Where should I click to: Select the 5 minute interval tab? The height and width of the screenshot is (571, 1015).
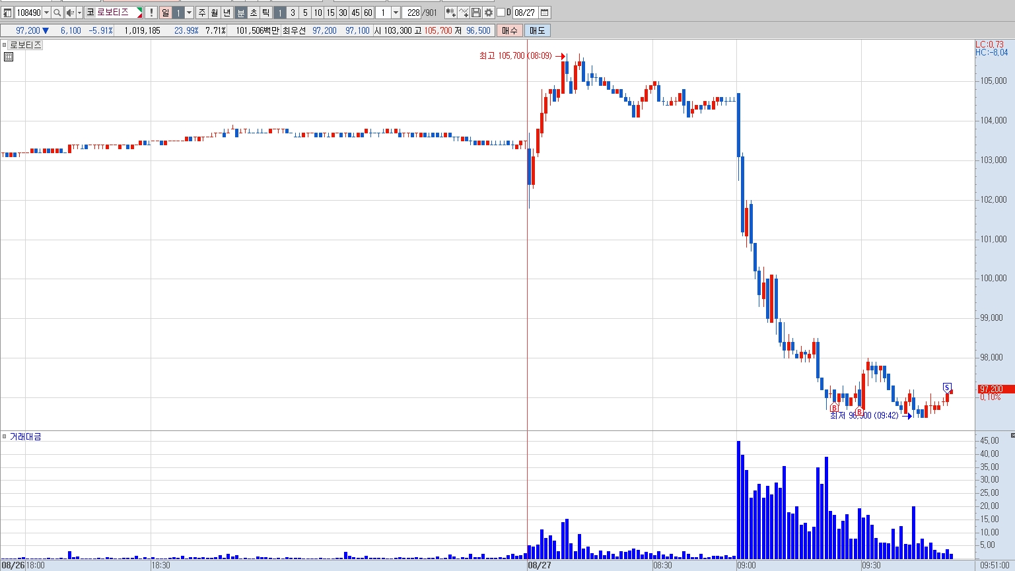coord(305,13)
